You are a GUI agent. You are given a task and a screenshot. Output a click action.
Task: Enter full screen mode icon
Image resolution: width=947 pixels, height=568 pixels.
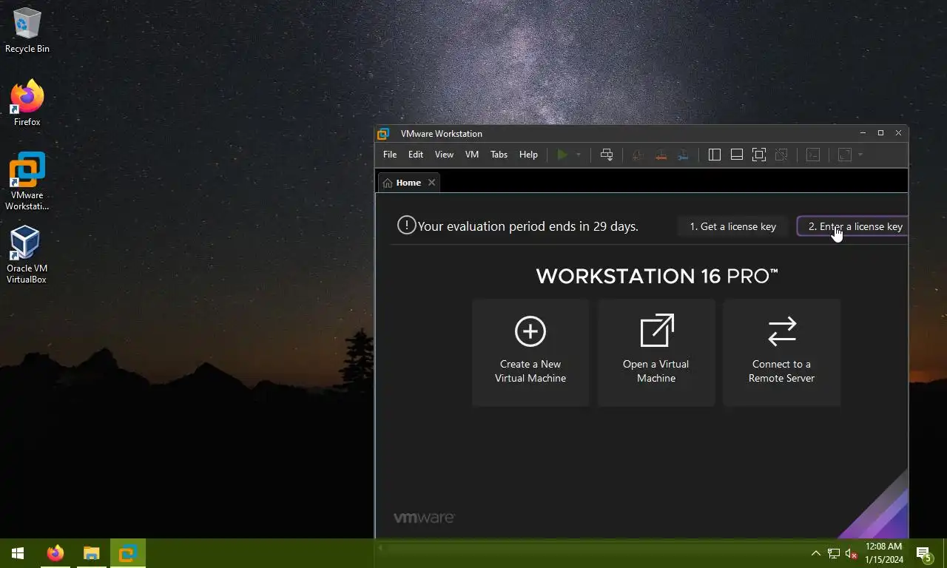pyautogui.click(x=759, y=155)
